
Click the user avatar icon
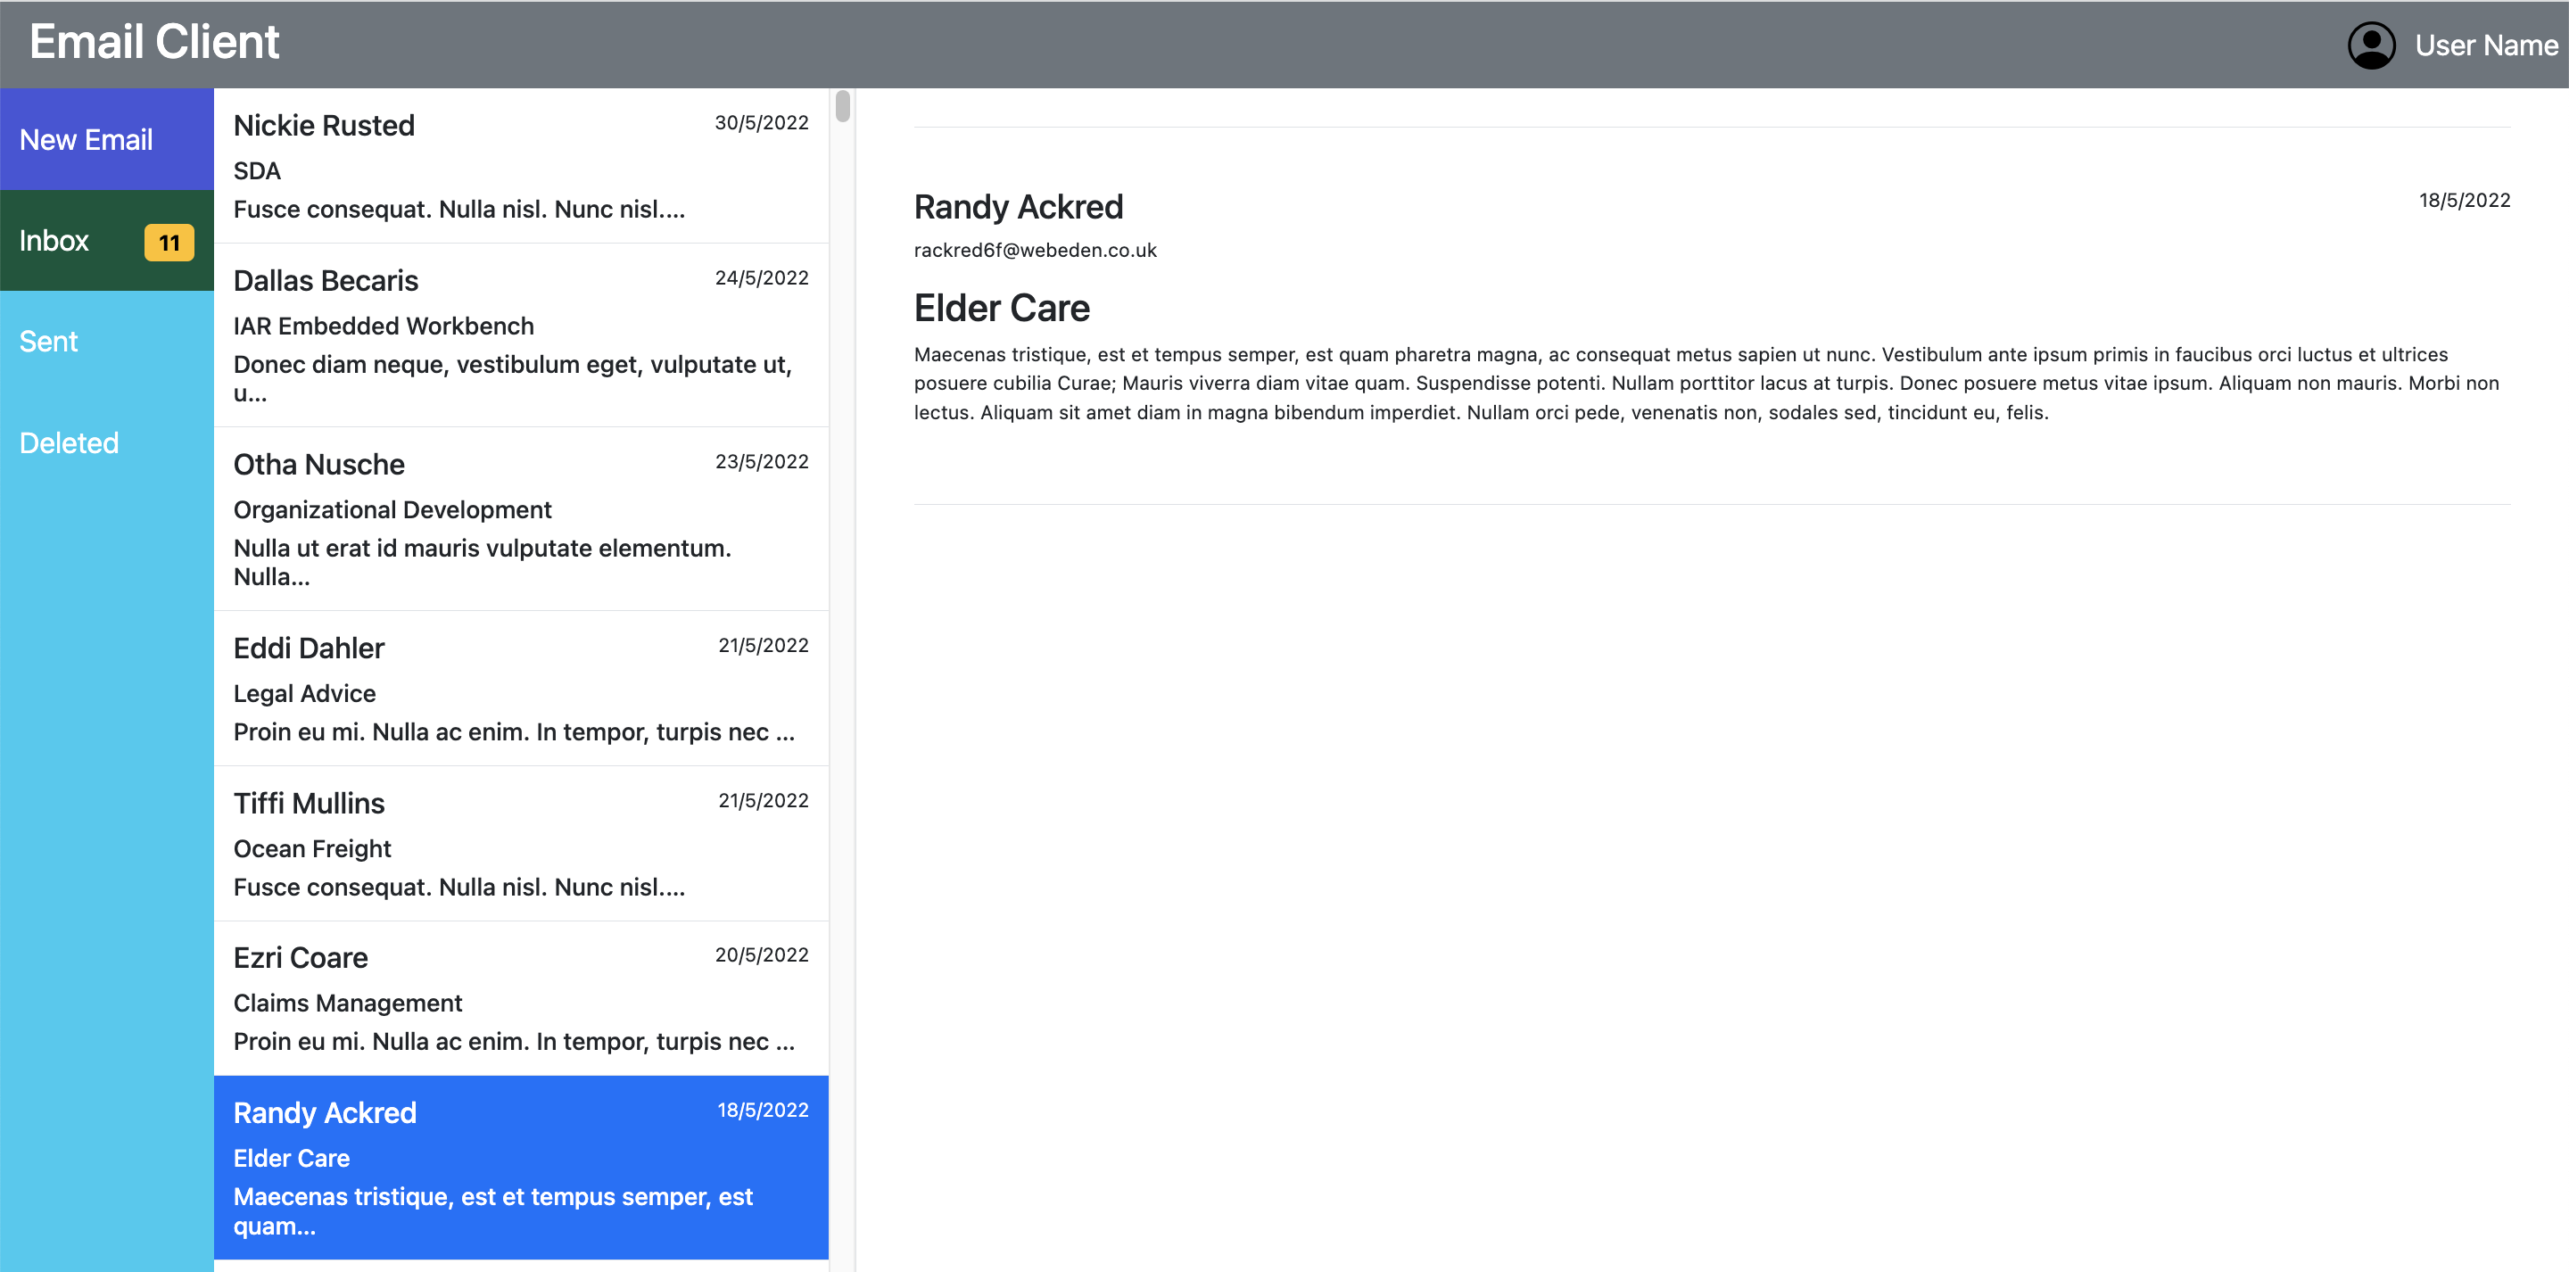point(2371,45)
